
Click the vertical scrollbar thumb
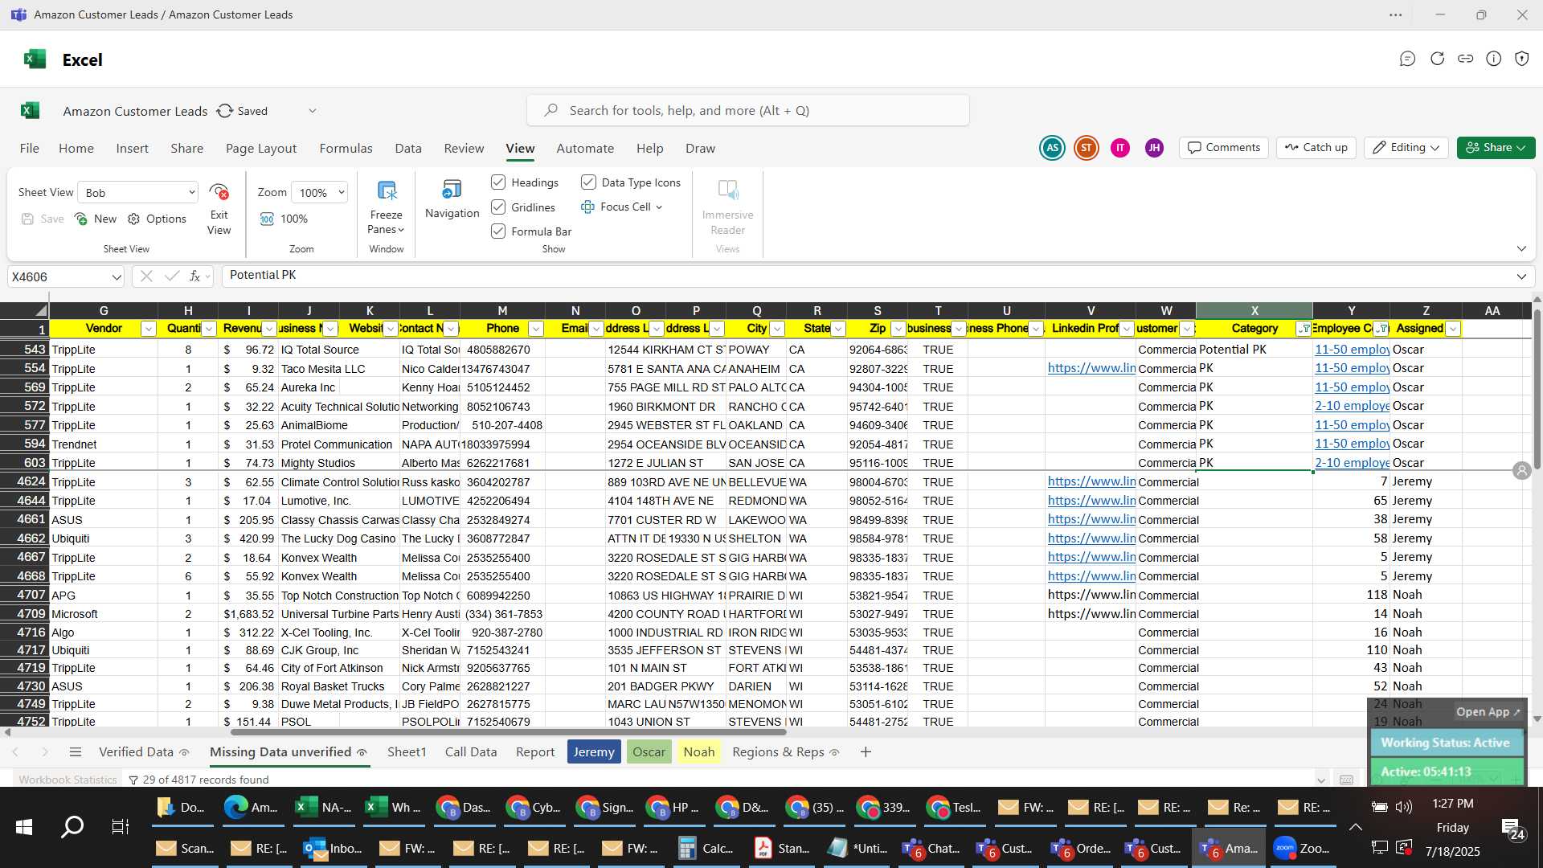coord(1537,387)
